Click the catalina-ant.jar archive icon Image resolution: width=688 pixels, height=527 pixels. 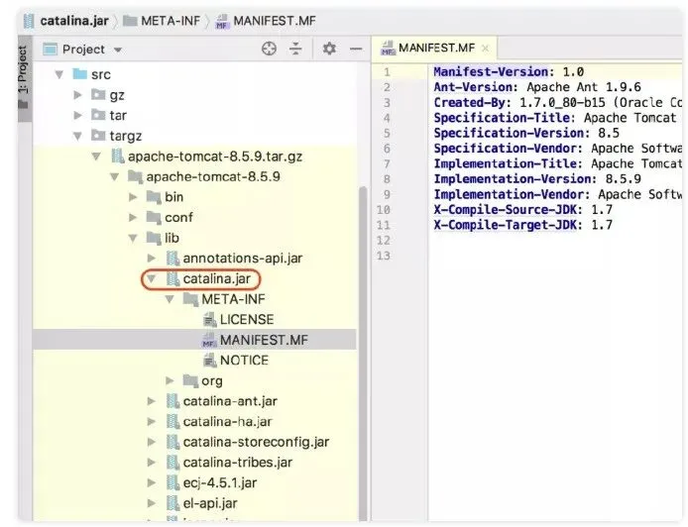tap(172, 401)
